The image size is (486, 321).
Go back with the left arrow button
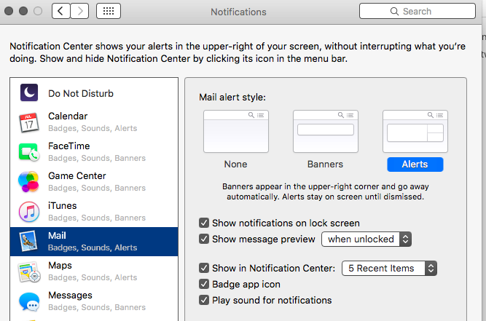pos(60,12)
